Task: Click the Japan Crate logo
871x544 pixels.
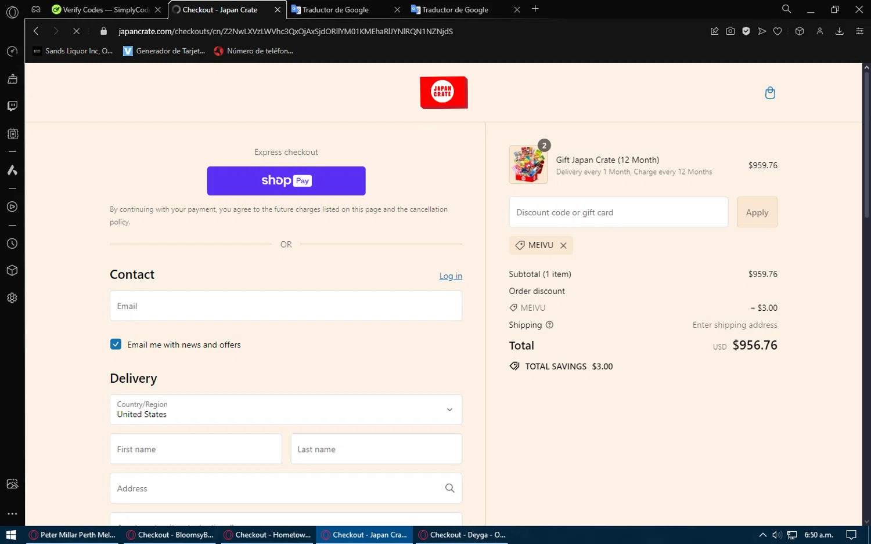Action: coord(444,93)
